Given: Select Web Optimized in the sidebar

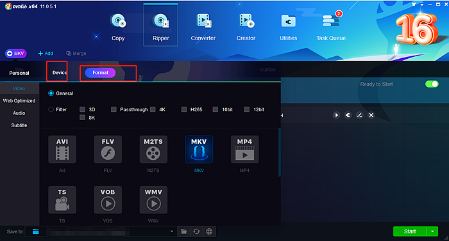Looking at the screenshot, I should [x=19, y=101].
